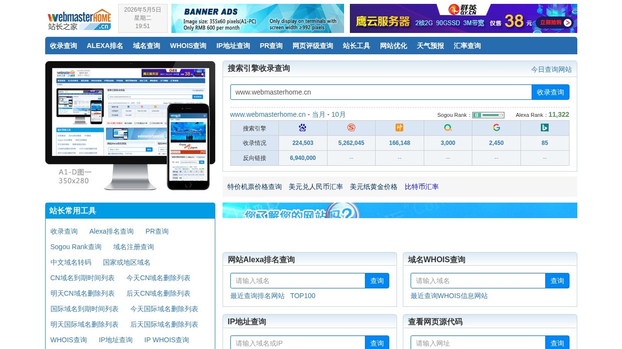Click 查询 button in IP地址查询 panel

click(x=377, y=343)
